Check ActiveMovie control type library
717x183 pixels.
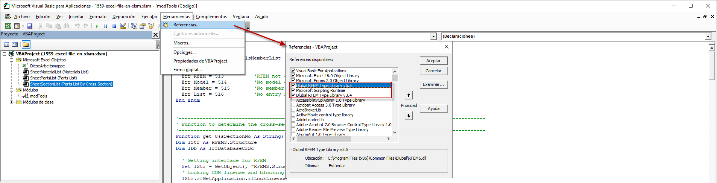293,115
